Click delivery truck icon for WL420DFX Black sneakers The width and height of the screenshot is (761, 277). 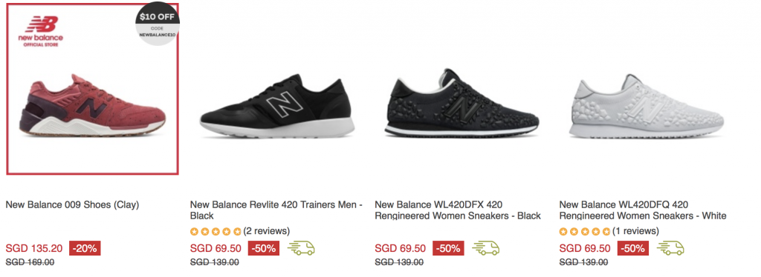(485, 248)
